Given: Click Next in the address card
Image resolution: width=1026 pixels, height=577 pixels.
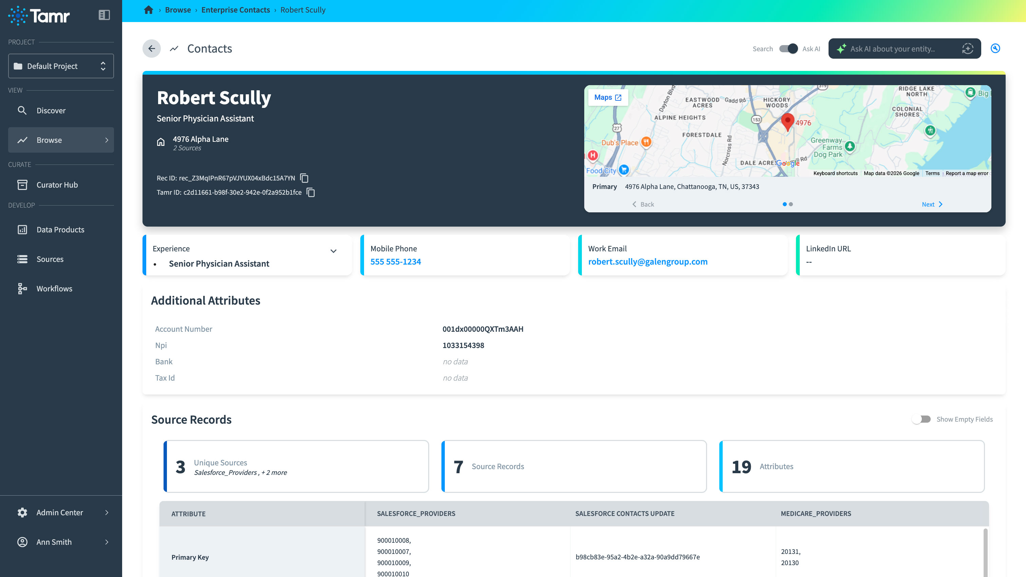Looking at the screenshot, I should click(x=932, y=204).
